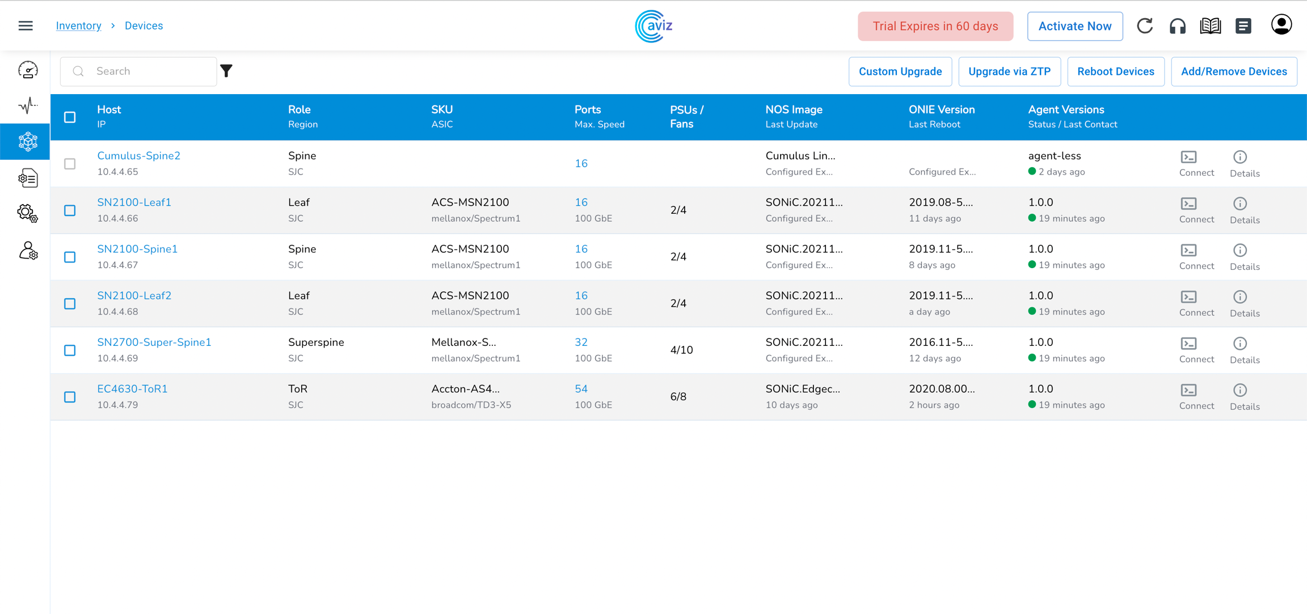Check the SN2100-Spine1 row checkbox
Viewport: 1307px width, 614px height.
[70, 257]
